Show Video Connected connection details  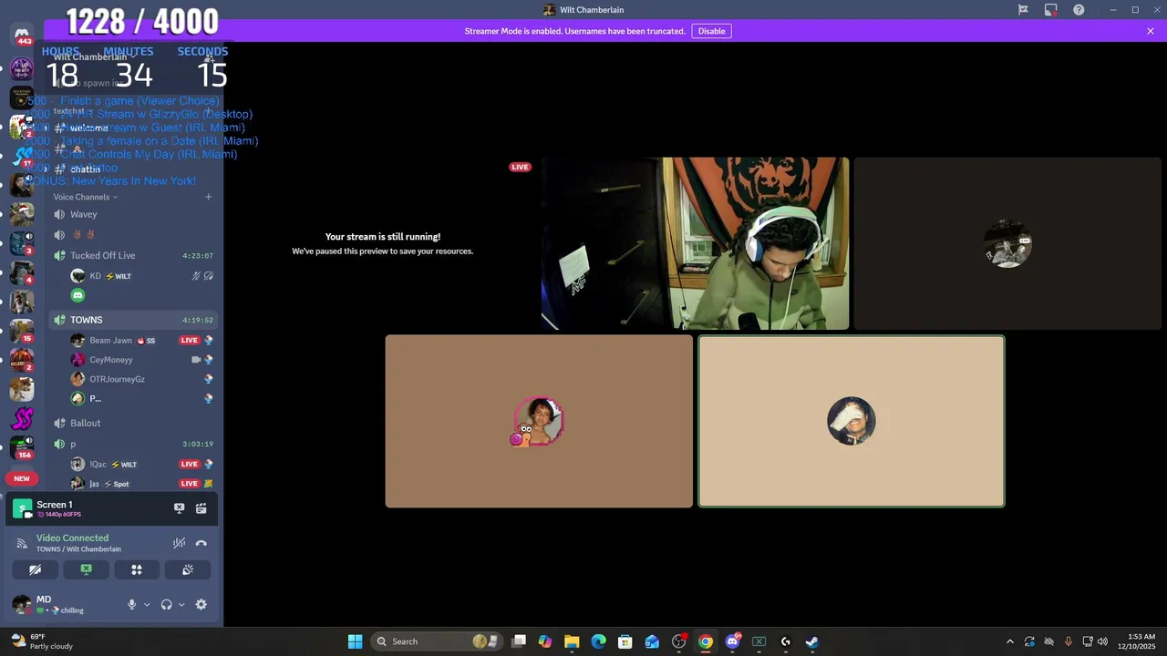72,538
